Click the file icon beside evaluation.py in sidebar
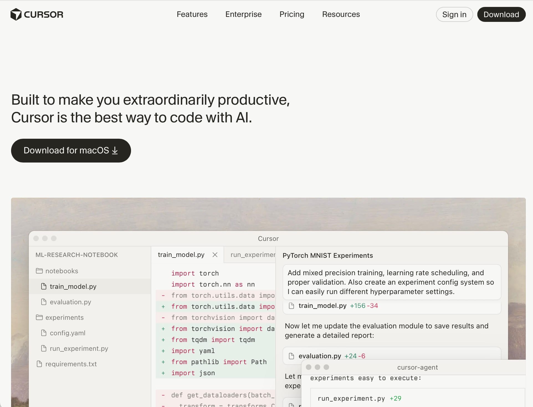533x407 pixels. point(44,302)
